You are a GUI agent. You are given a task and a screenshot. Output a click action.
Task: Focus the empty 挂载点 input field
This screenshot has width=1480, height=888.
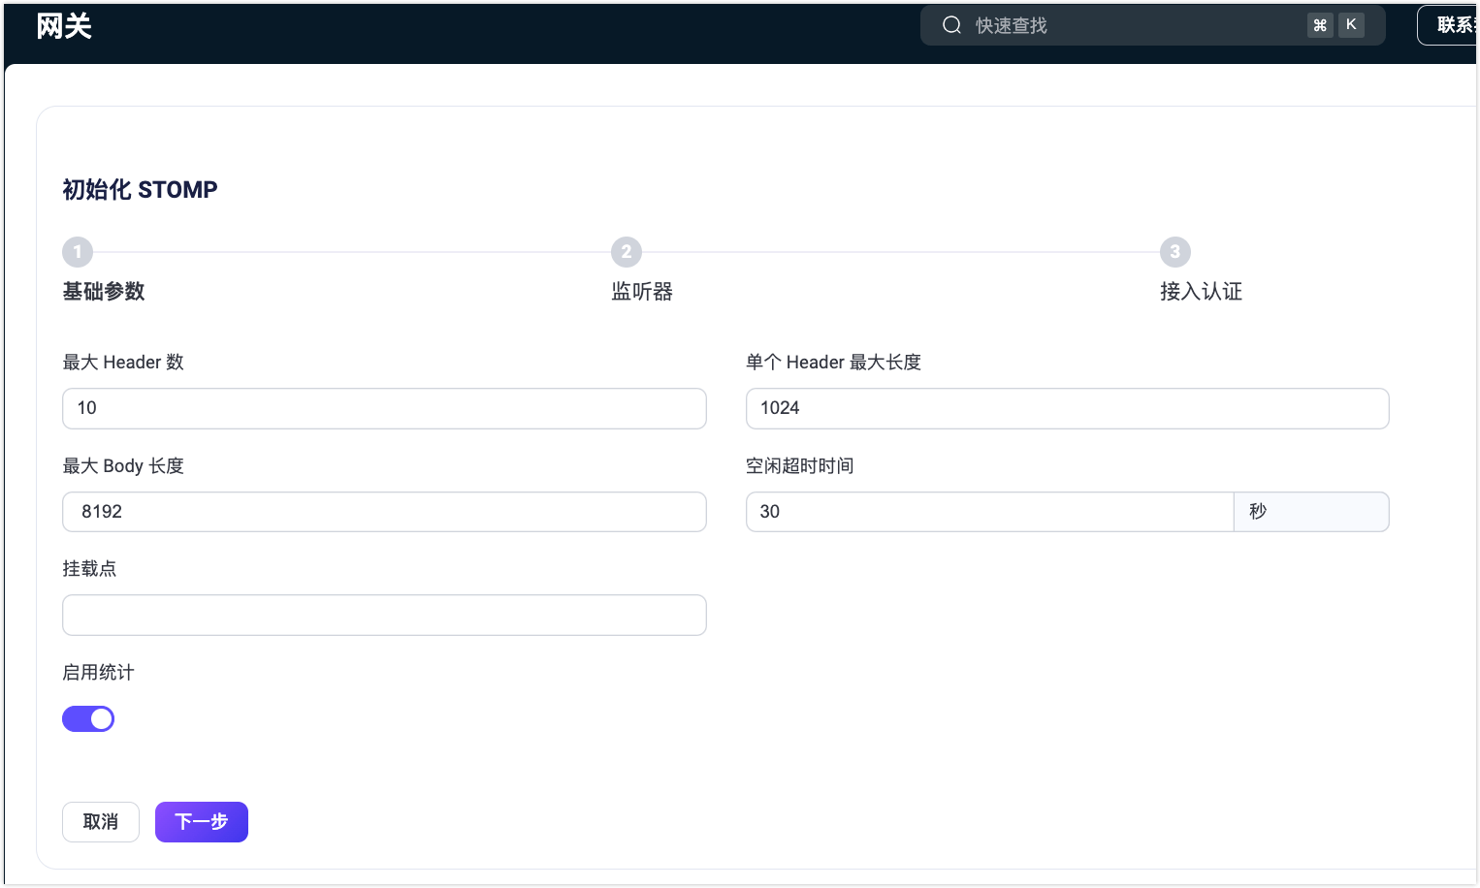(x=384, y=616)
